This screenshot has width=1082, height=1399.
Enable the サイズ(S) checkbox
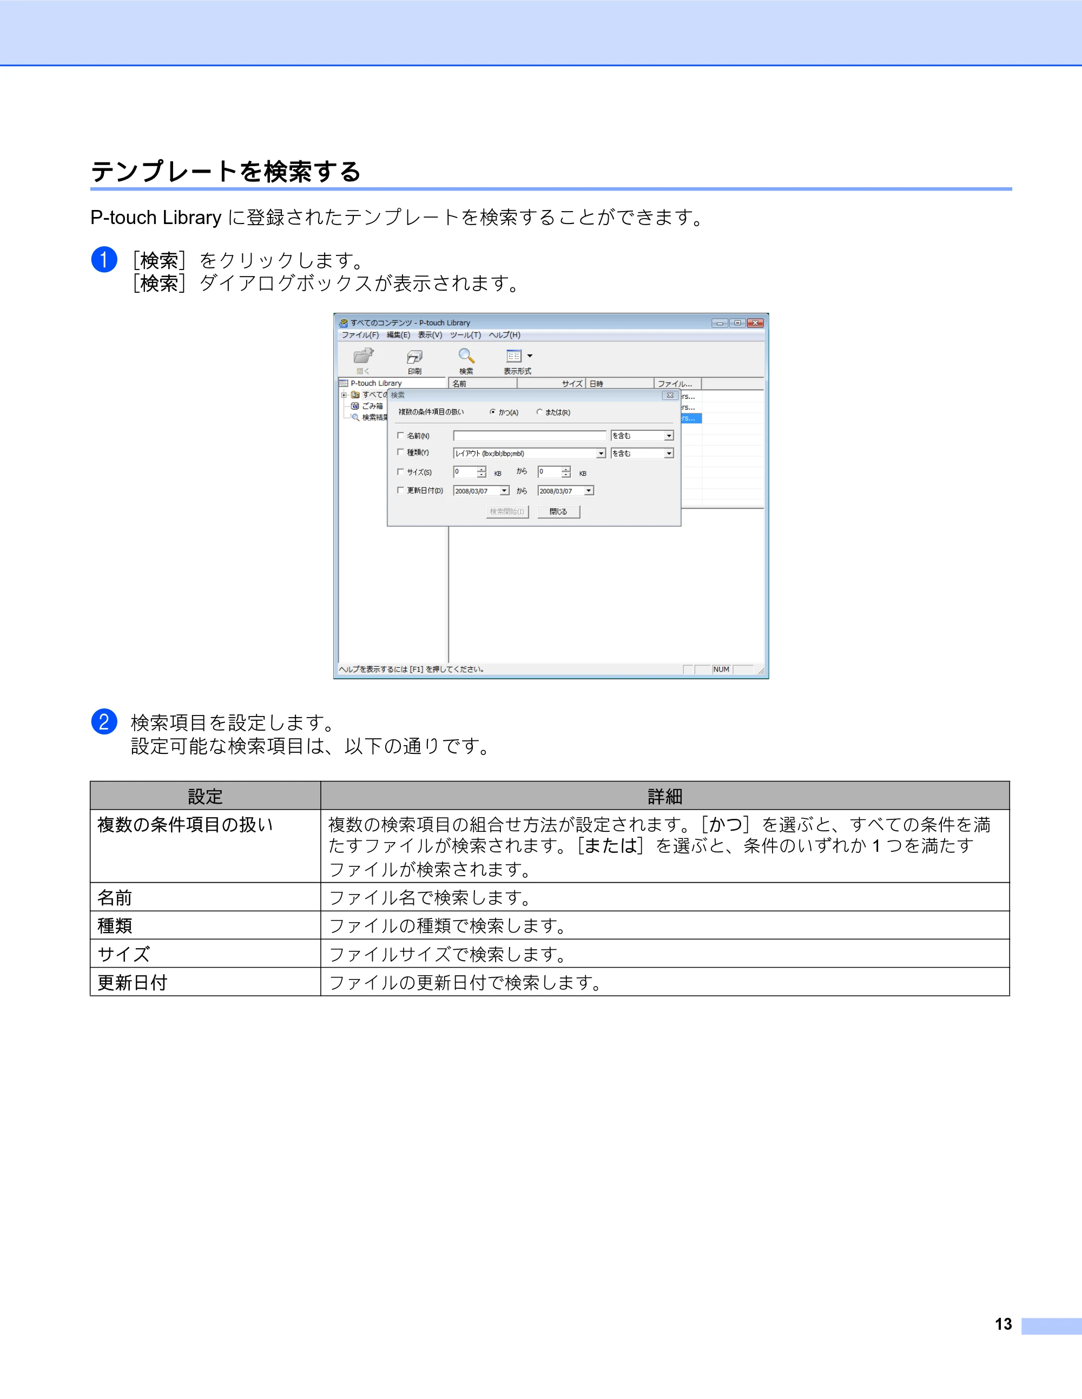401,472
